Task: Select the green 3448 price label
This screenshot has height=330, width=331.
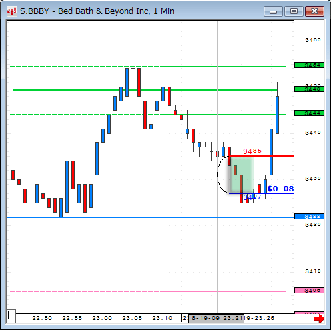Action: pyautogui.click(x=309, y=89)
